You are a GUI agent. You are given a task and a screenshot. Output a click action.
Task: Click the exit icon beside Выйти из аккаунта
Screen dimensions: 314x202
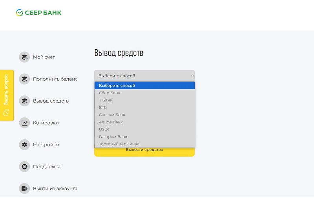[x=24, y=189]
